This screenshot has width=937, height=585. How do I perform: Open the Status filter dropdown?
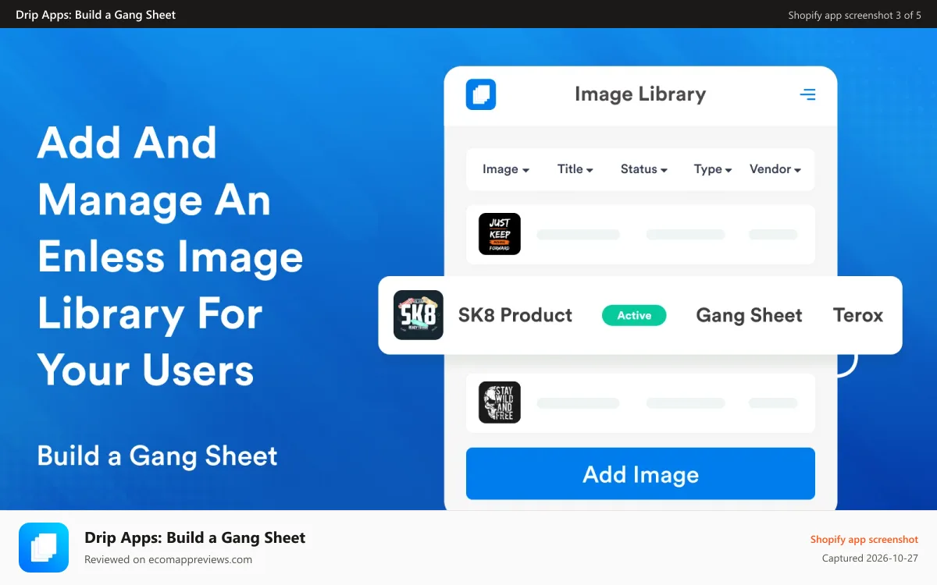644,169
